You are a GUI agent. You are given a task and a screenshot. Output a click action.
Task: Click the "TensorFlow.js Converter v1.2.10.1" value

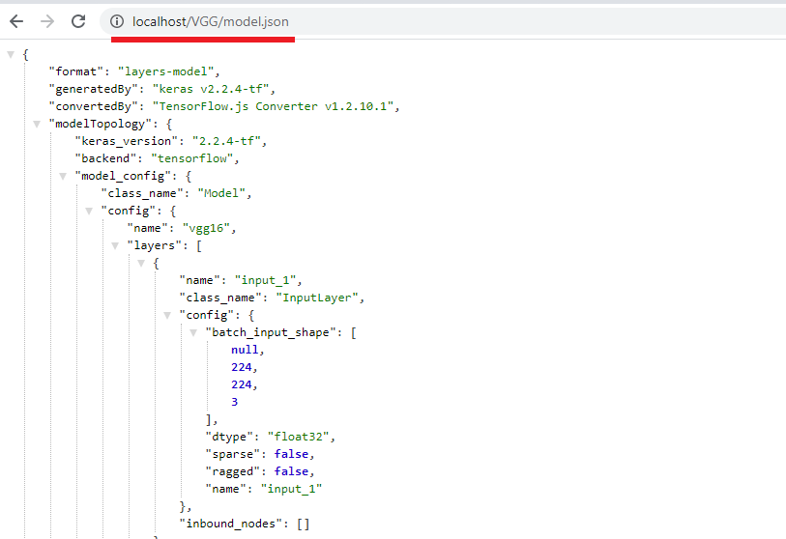point(274,106)
